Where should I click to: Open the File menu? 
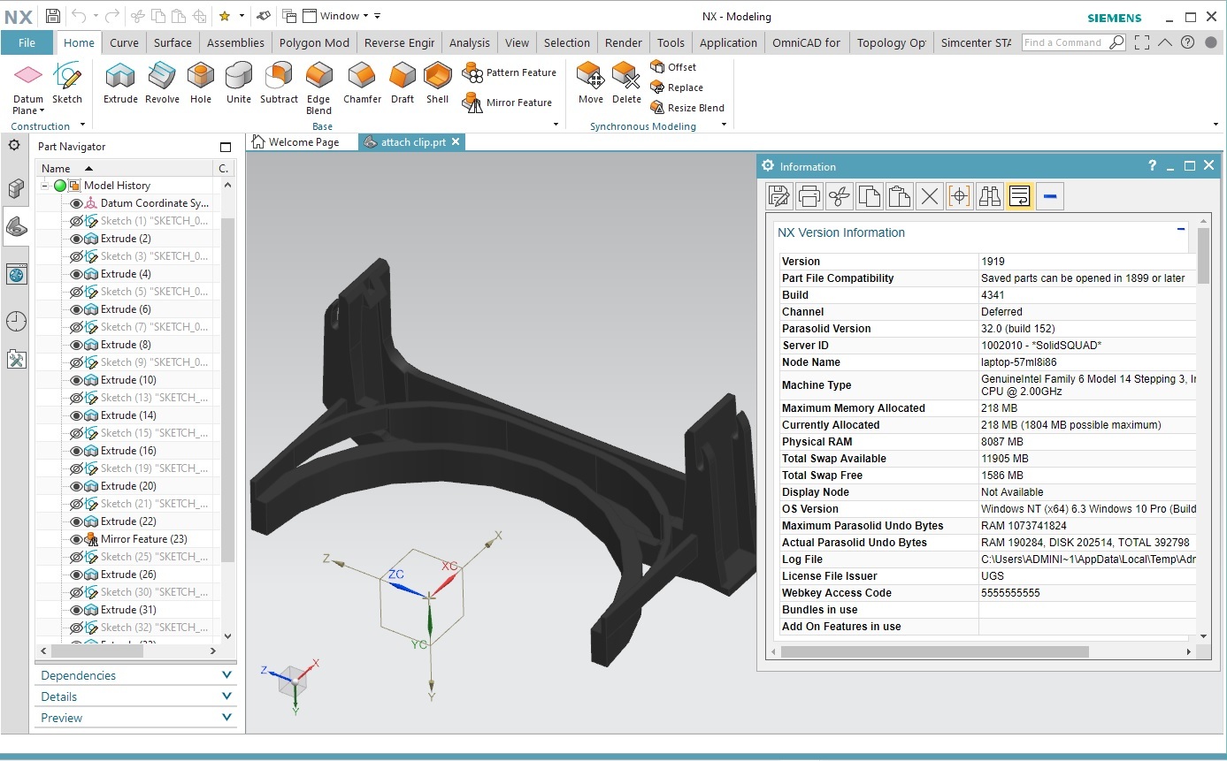point(27,42)
